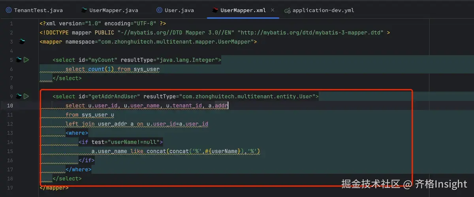Click the mapper namespace value UserMapper
The height and width of the screenshot is (197, 474).
coord(175,41)
